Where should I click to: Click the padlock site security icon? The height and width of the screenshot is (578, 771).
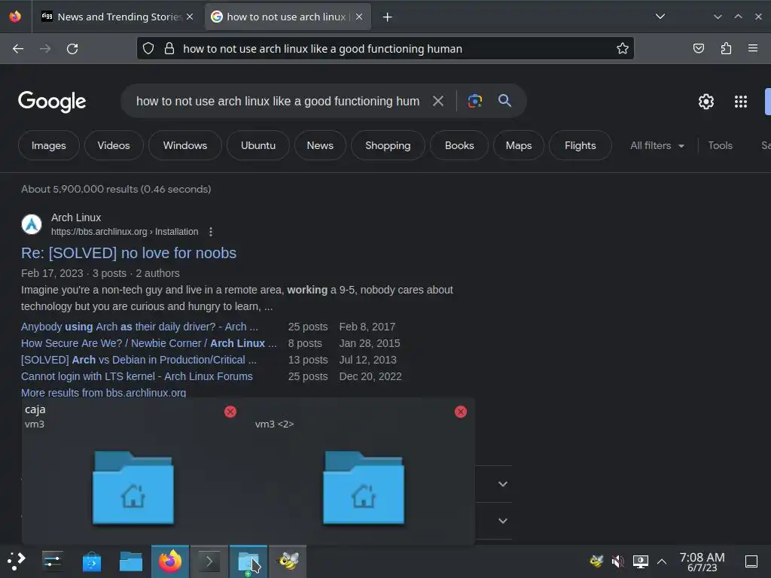[169, 48]
